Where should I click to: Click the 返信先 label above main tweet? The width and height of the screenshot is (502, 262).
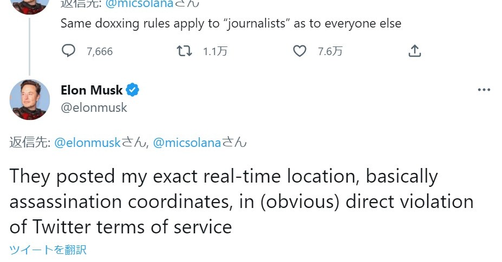click(30, 143)
